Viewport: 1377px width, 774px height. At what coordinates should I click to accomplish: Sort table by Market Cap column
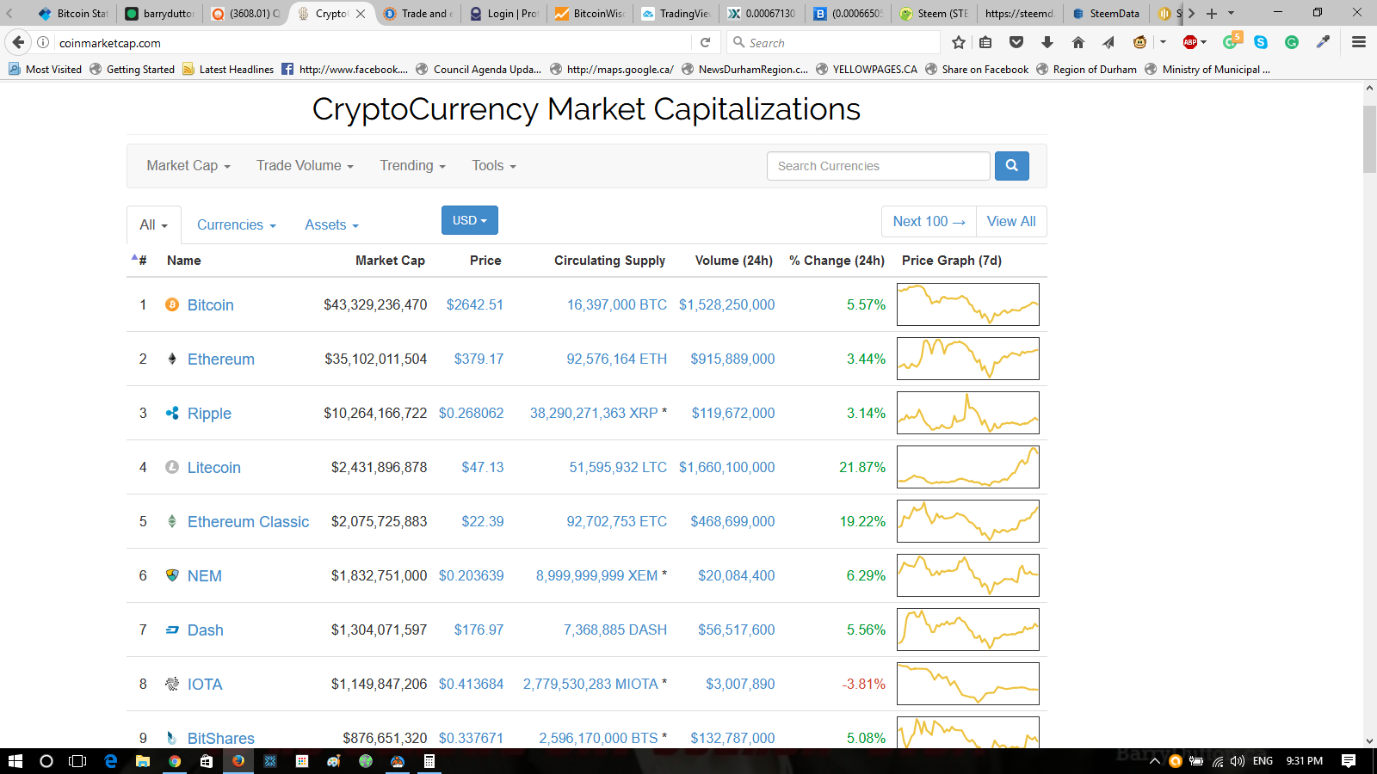pyautogui.click(x=390, y=261)
